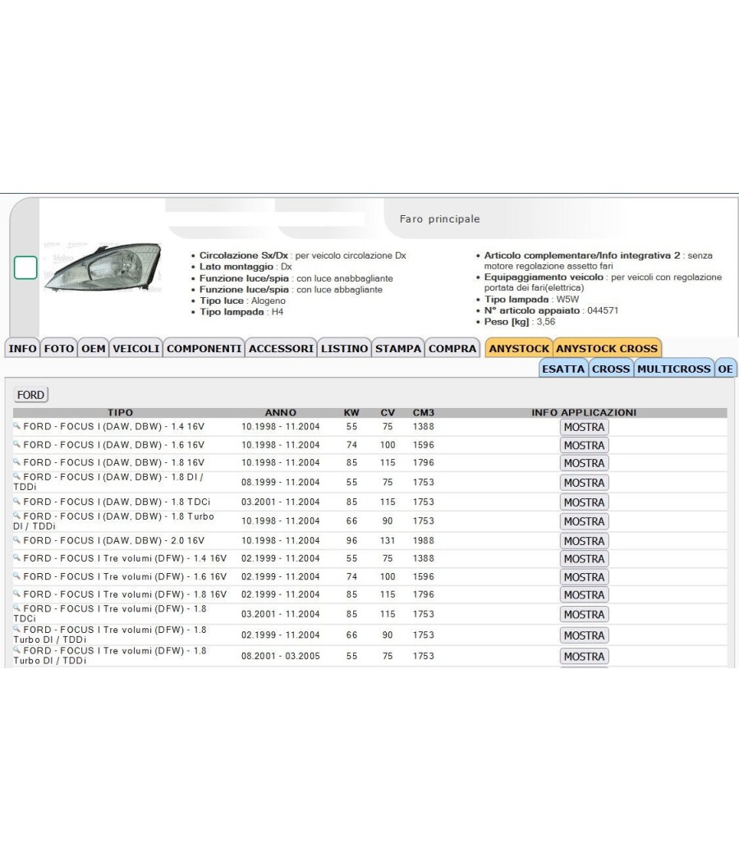
Task: Click MOSTRA for Tre volumi (DFW) 1.8 16V
Action: click(x=584, y=595)
